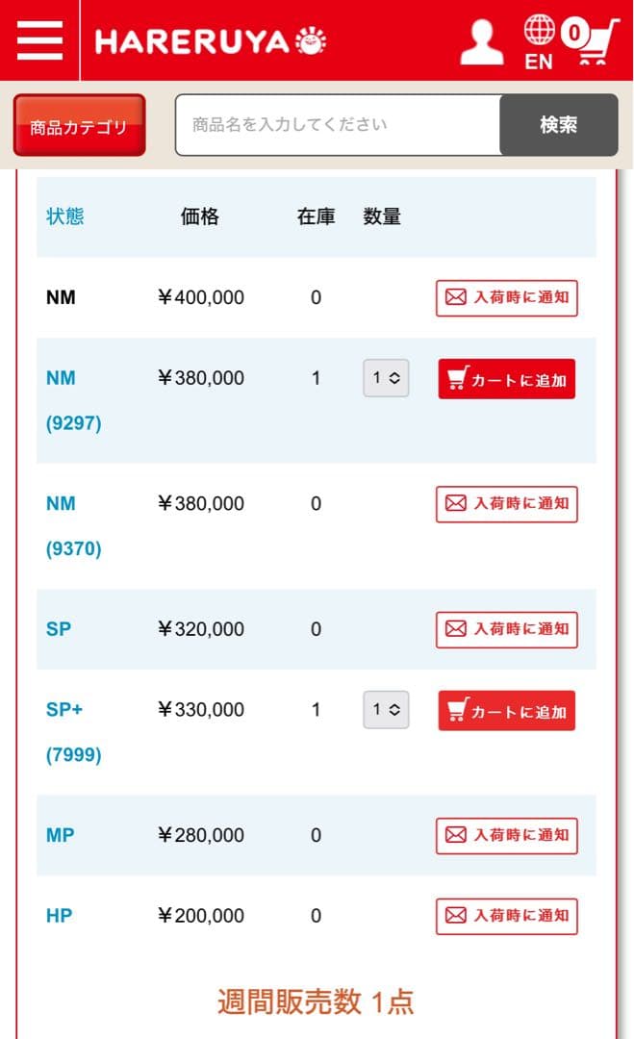
Task: Open the quantity dropdown for SP+ (7999)
Action: click(386, 710)
